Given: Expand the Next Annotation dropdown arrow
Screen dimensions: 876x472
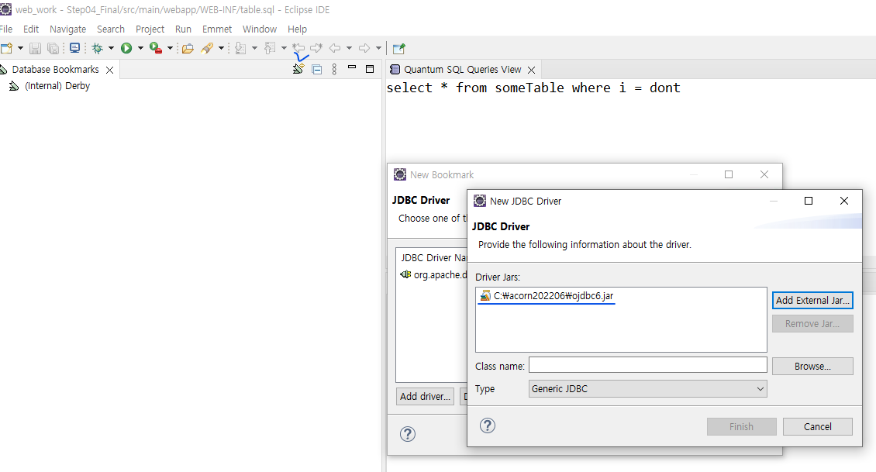Looking at the screenshot, I should [255, 49].
